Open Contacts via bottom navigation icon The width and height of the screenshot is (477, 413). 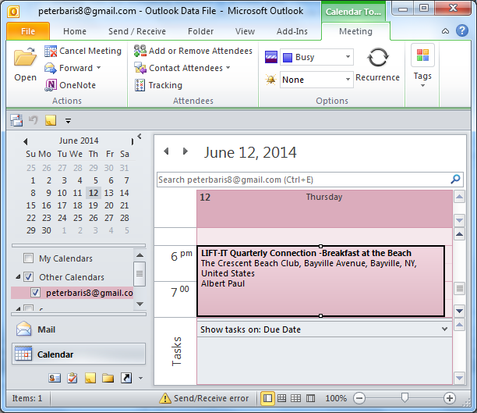pyautogui.click(x=55, y=378)
